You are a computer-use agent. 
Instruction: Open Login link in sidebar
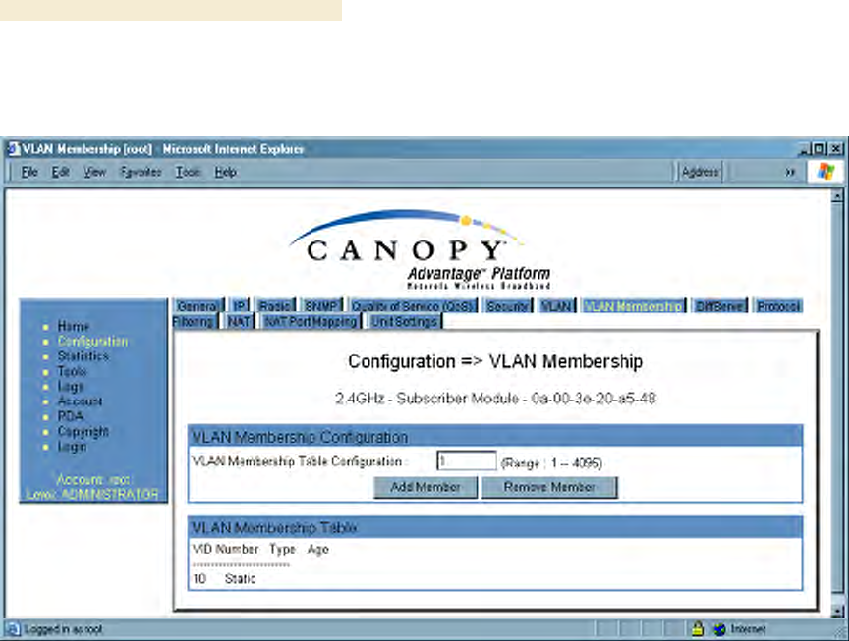click(x=72, y=447)
